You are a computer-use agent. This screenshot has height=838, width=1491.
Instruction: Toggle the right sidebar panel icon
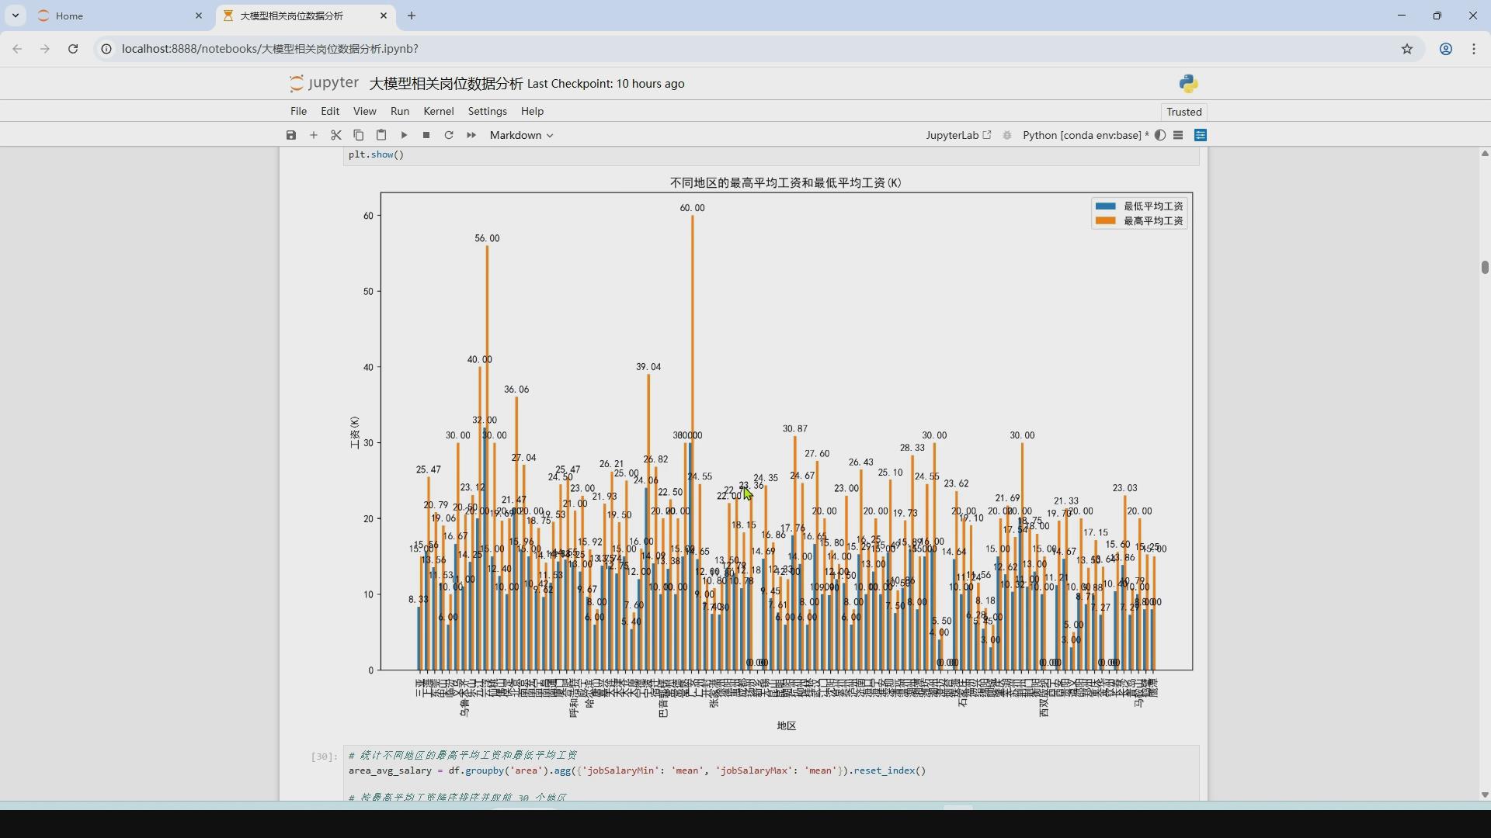point(1201,135)
